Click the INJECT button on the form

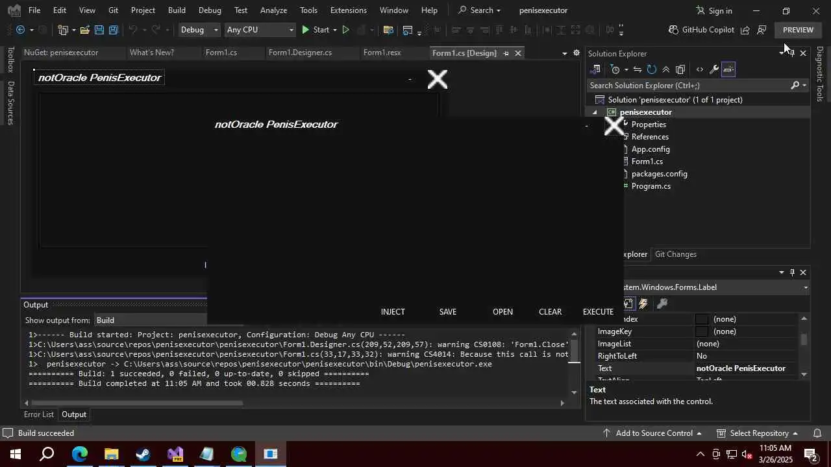tap(393, 312)
